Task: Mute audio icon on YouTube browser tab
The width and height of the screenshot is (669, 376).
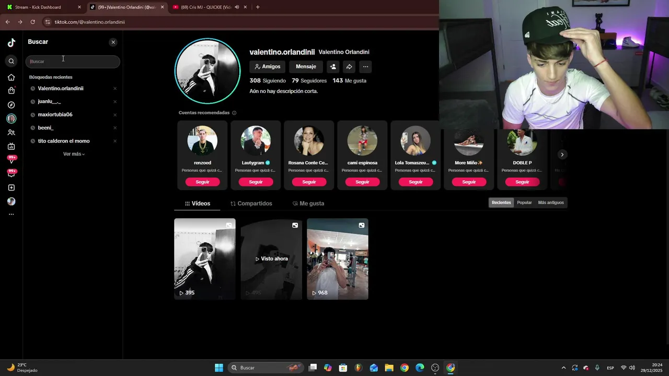Action: point(237,7)
